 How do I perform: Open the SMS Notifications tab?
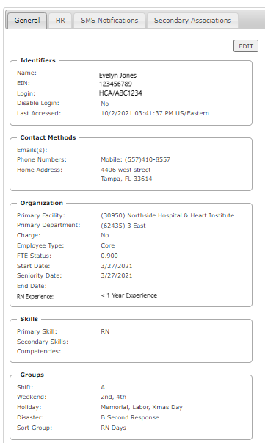pos(109,21)
